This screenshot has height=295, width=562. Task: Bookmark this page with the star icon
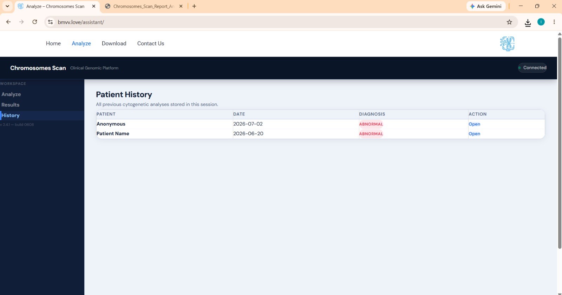tap(509, 22)
